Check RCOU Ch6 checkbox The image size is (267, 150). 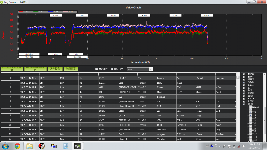click(251, 123)
